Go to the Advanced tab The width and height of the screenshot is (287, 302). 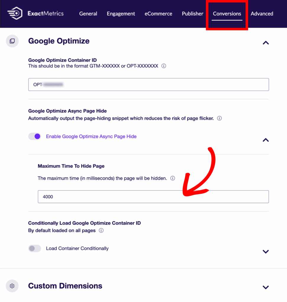(262, 14)
